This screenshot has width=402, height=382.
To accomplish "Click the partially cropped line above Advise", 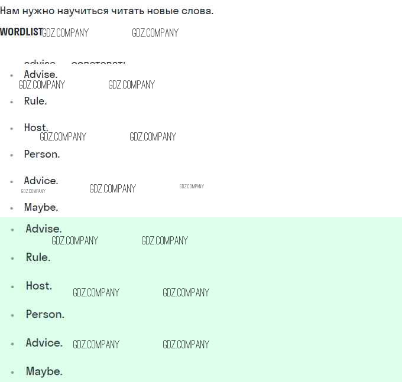I will coord(74,63).
